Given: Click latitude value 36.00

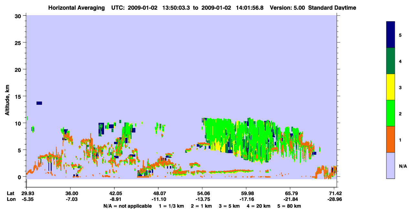Looking at the screenshot, I should pos(71,193).
